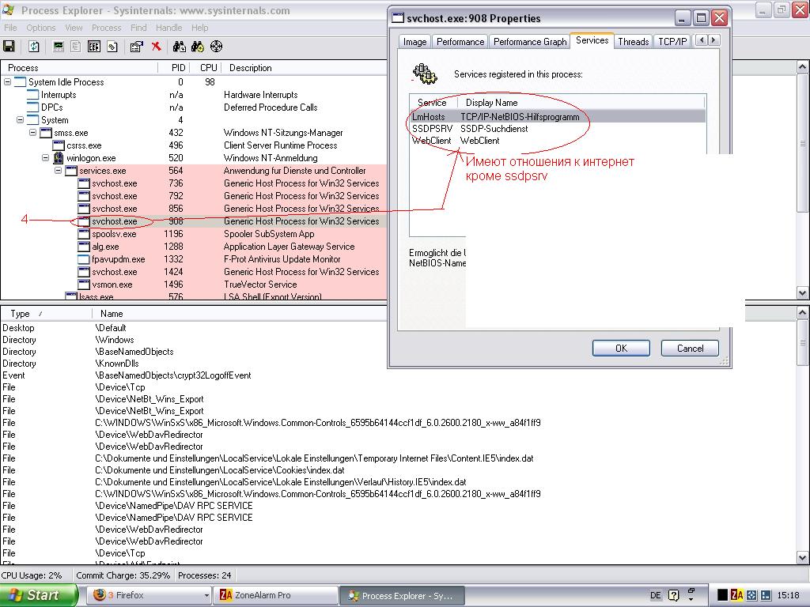The height and width of the screenshot is (607, 810).
Task: Click Cancel in the Properties dialog
Action: click(x=690, y=349)
